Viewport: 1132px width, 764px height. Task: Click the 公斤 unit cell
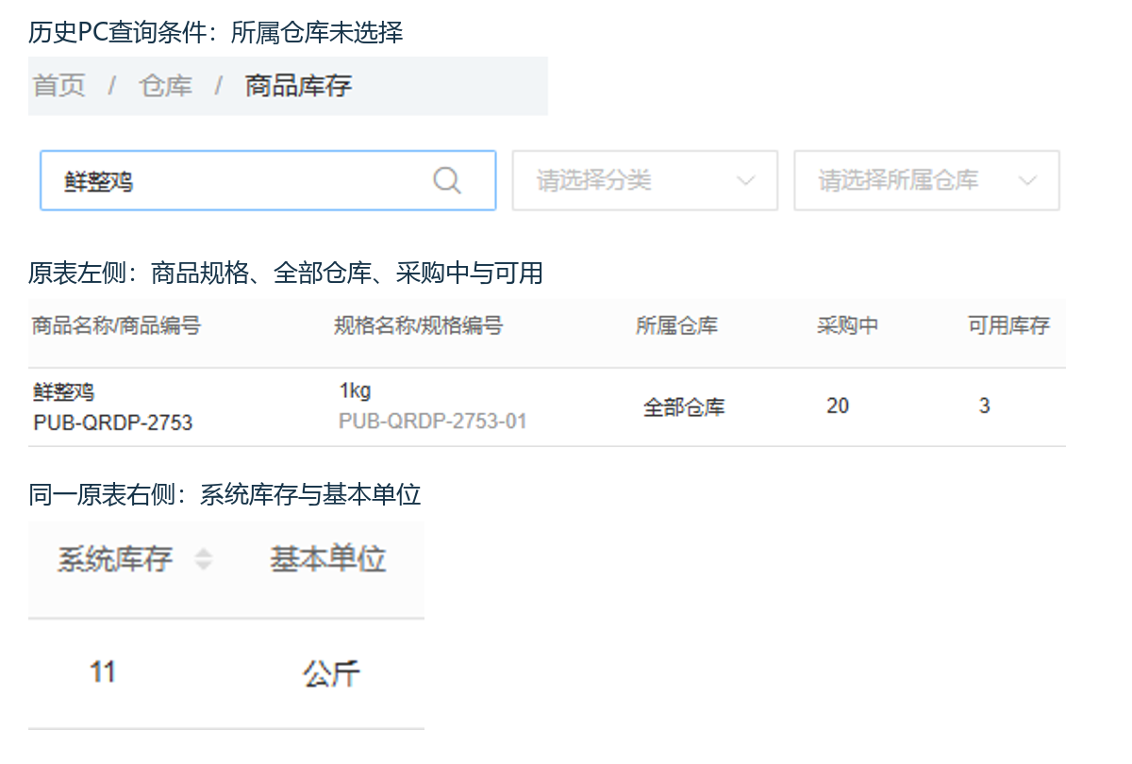tap(331, 673)
